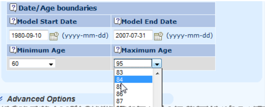Open calendar picker for Model End Date
265x107 pixels.
tap(158, 36)
